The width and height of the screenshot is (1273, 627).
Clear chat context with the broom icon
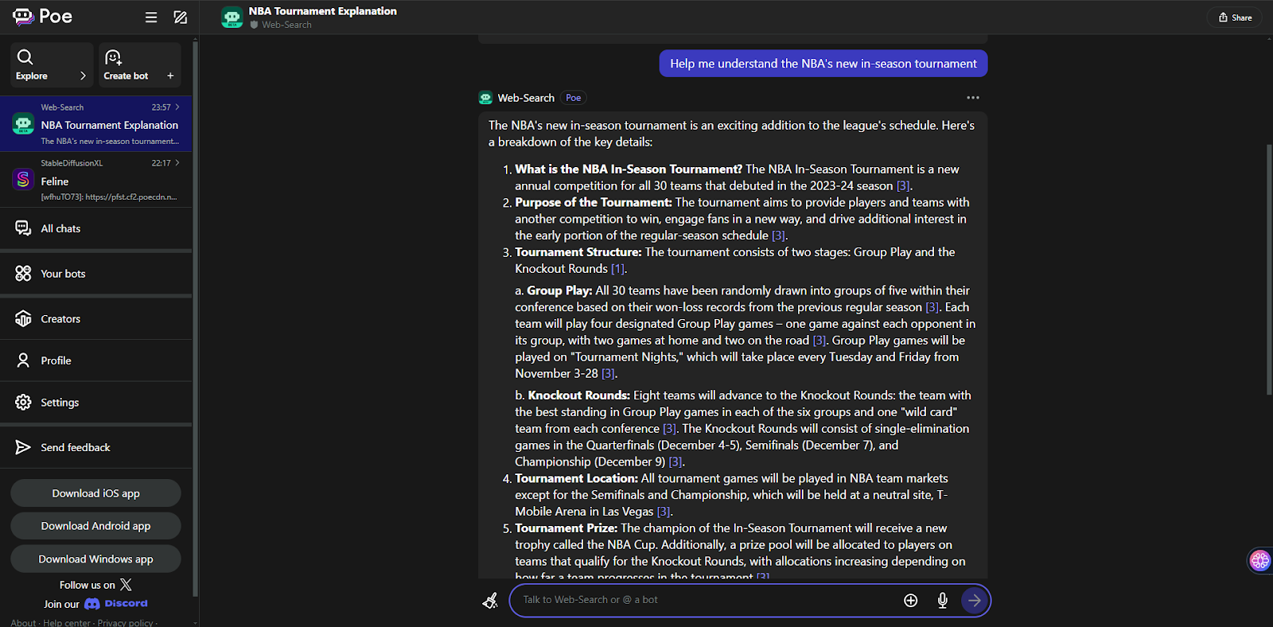[490, 601]
